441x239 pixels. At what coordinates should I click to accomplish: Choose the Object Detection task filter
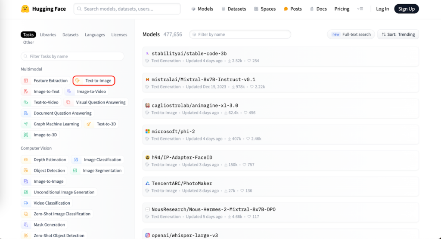(x=44, y=171)
